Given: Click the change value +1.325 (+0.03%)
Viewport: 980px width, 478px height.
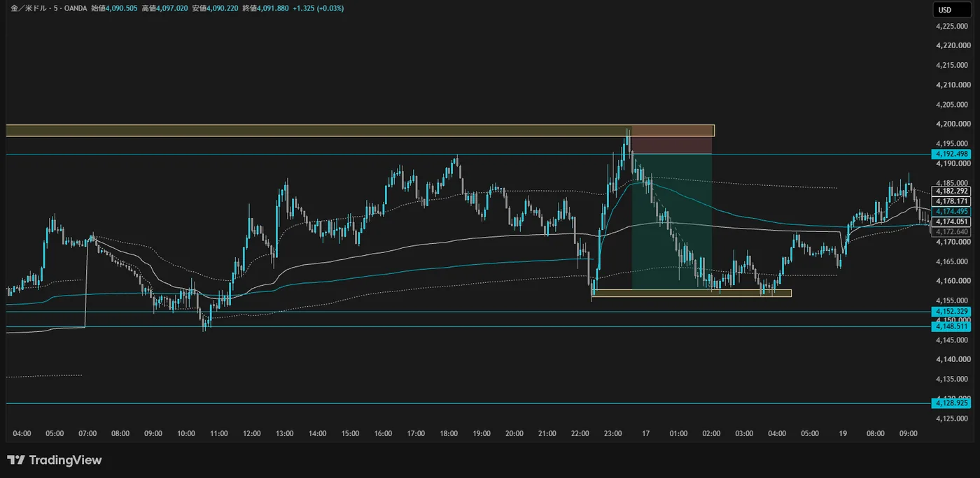Looking at the screenshot, I should tap(318, 8).
